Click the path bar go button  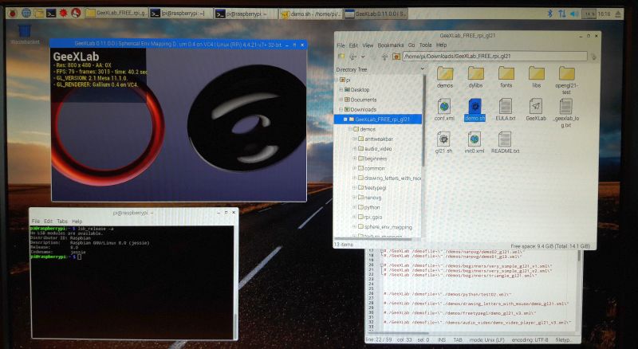coord(593,57)
